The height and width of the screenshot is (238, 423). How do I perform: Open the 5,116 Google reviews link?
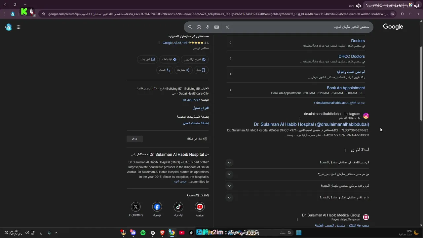[175, 43]
